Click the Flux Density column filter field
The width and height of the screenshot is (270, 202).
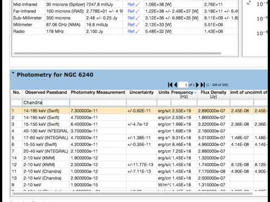click(x=213, y=103)
